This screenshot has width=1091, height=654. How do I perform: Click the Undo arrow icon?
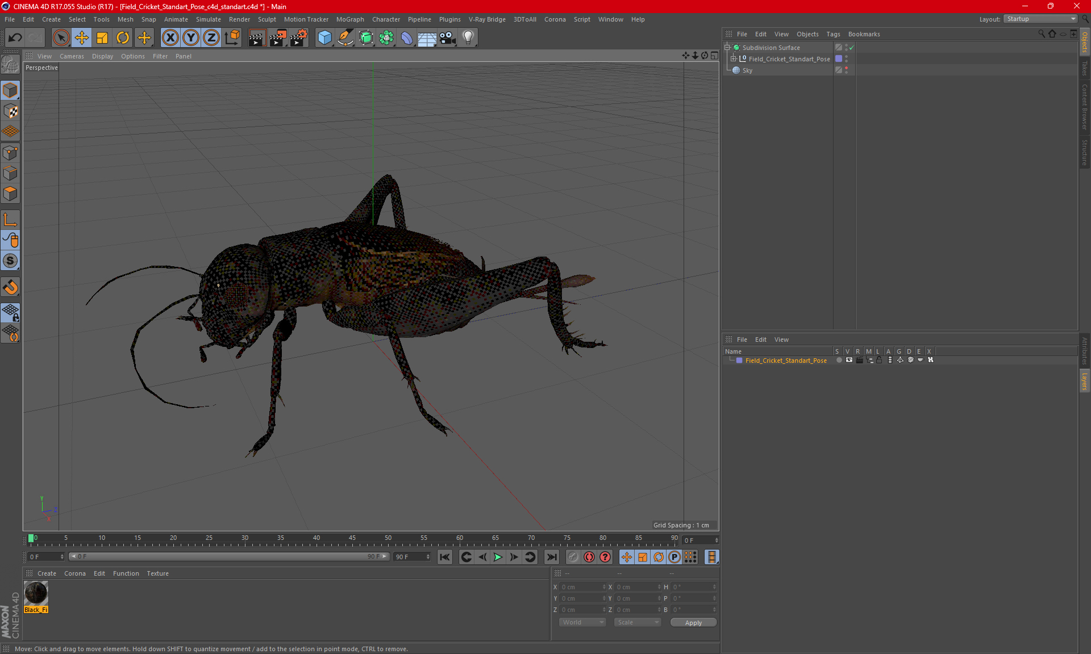15,37
